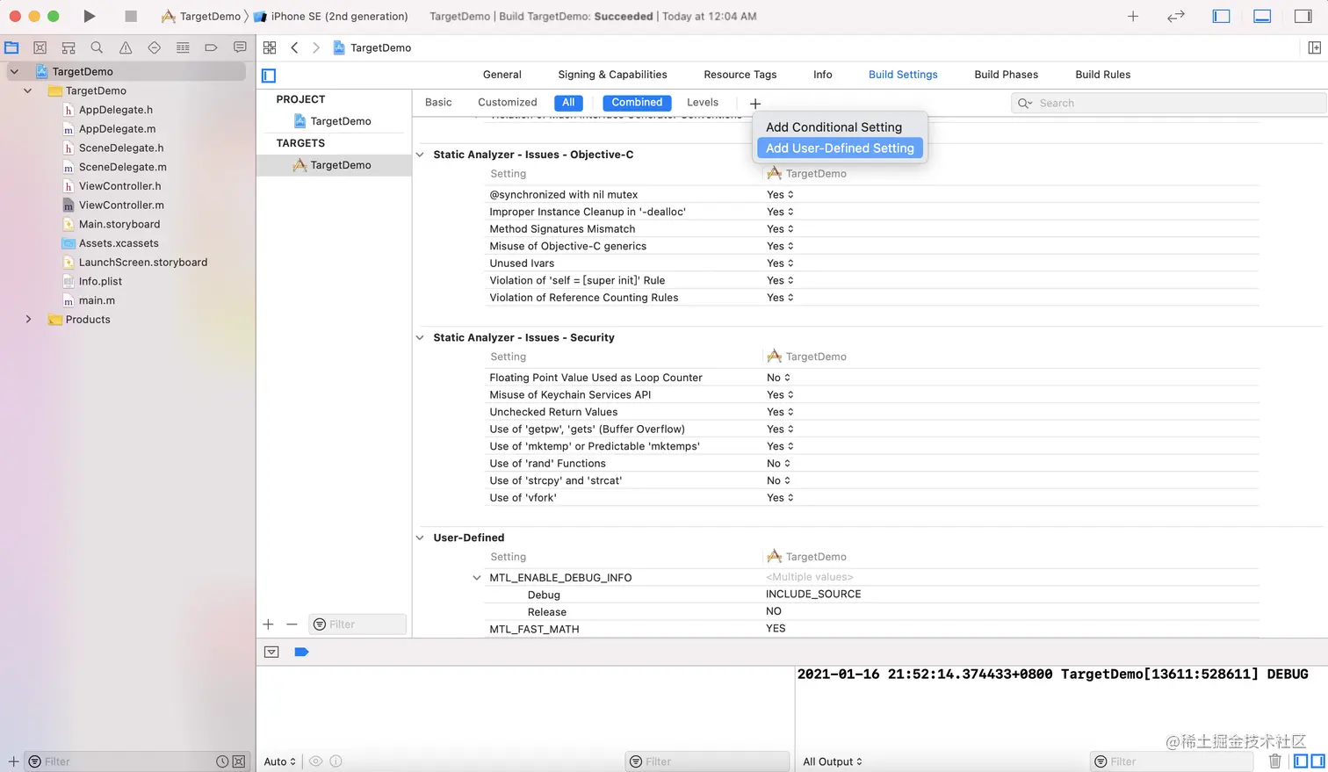
Task: Stop the running scheme
Action: [131, 16]
